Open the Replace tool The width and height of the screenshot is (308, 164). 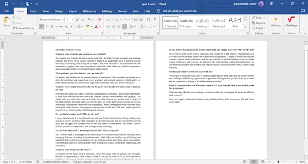259,23
